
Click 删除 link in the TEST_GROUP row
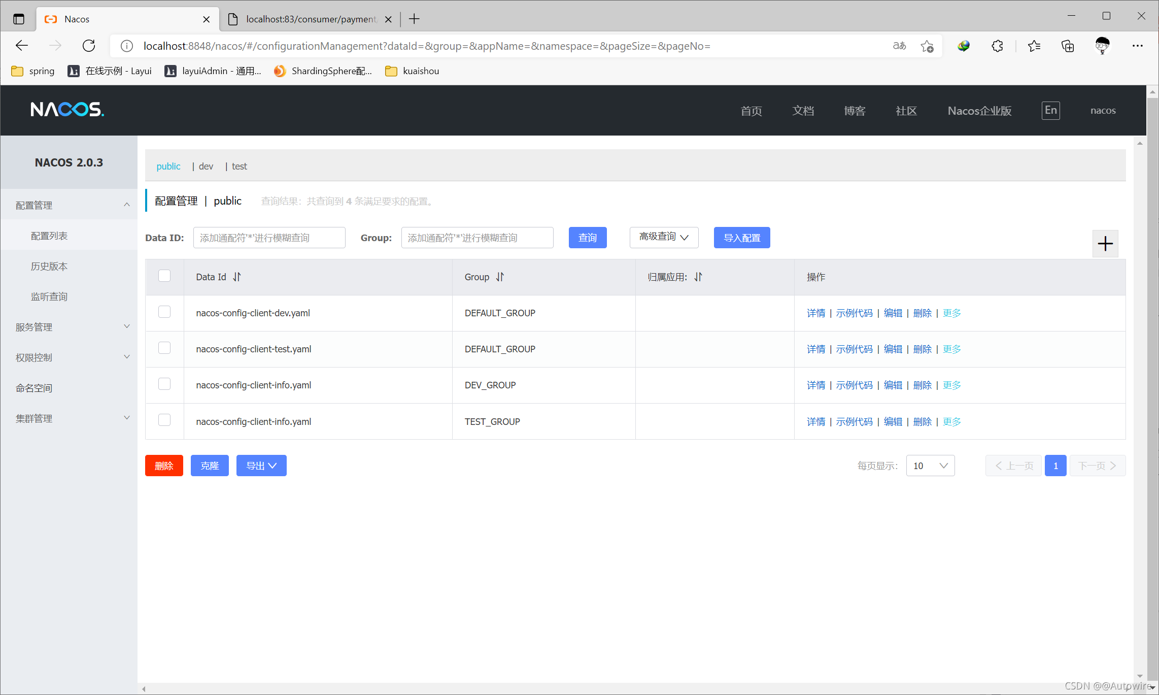click(923, 422)
